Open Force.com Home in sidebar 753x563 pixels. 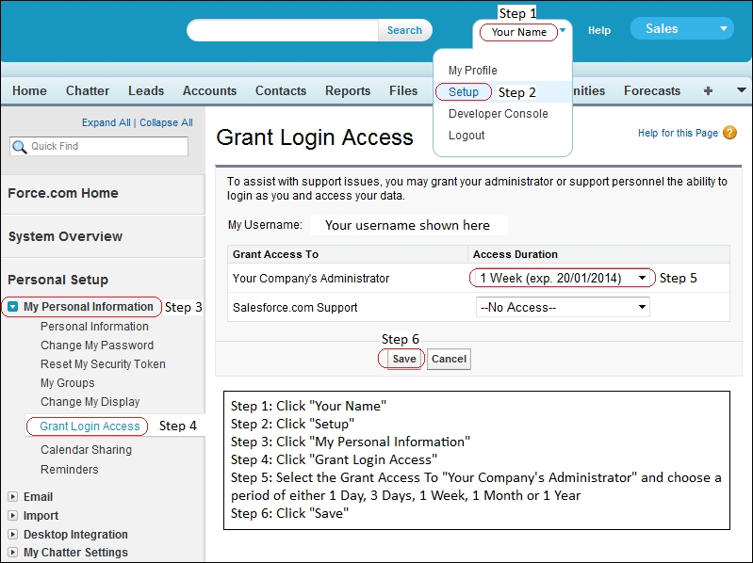coord(63,193)
